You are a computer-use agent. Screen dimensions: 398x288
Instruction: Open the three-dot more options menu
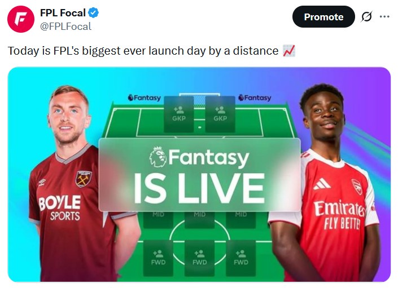click(384, 16)
